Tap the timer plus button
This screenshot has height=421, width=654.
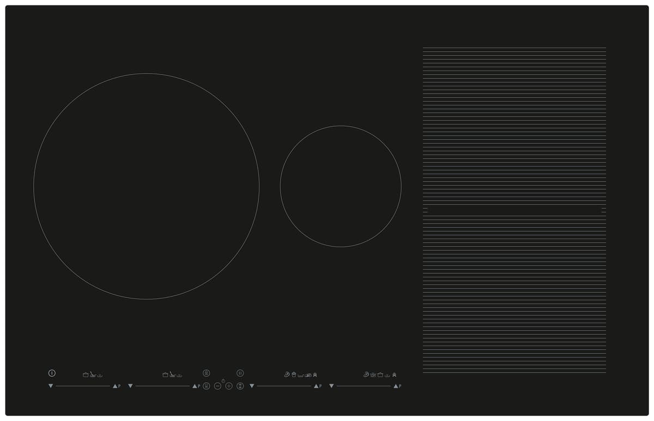229,386
